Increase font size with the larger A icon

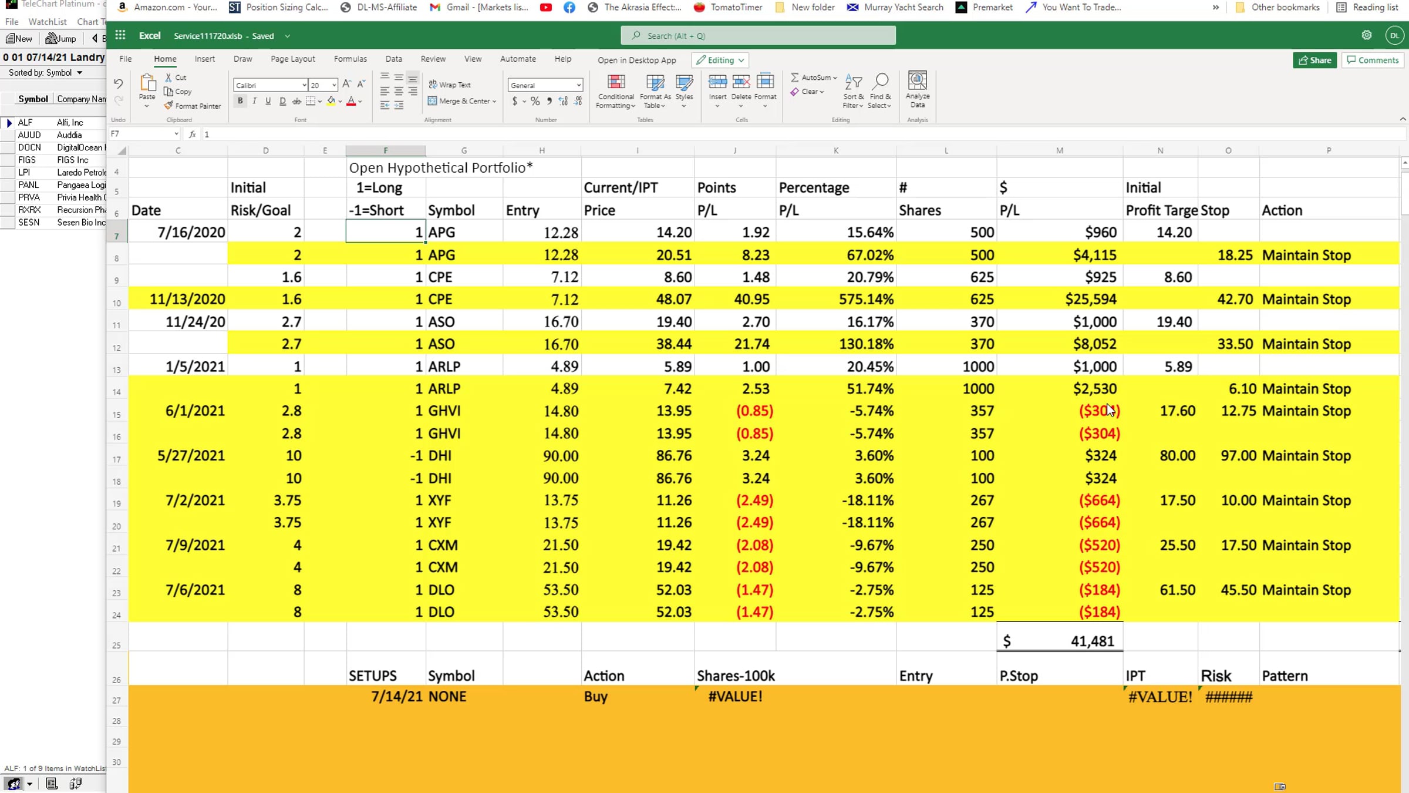(x=347, y=85)
